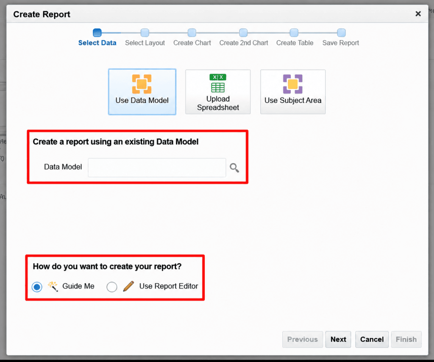Viewport: 434px width, 362px height.
Task: Click the Create Chart progress marker
Action: click(192, 33)
